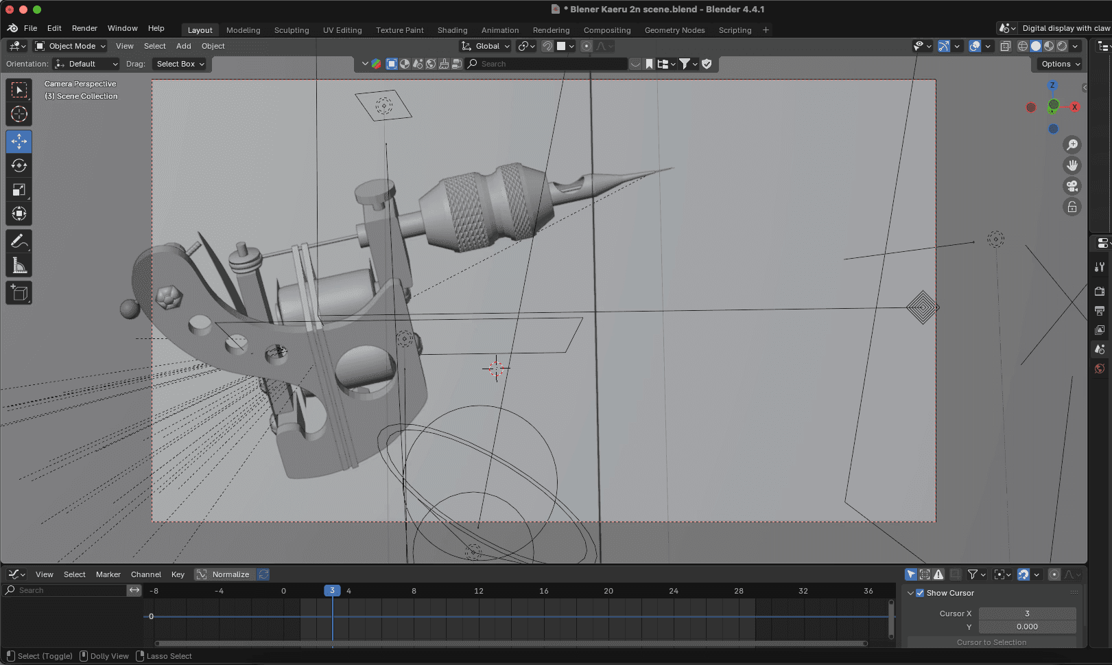1112x665 pixels.
Task: Click the Cursor to Selection button
Action: click(991, 642)
